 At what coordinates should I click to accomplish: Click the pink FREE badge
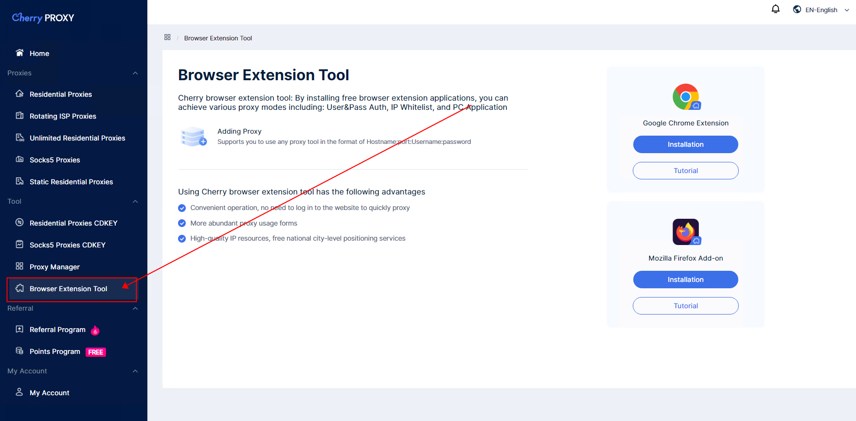click(x=96, y=352)
